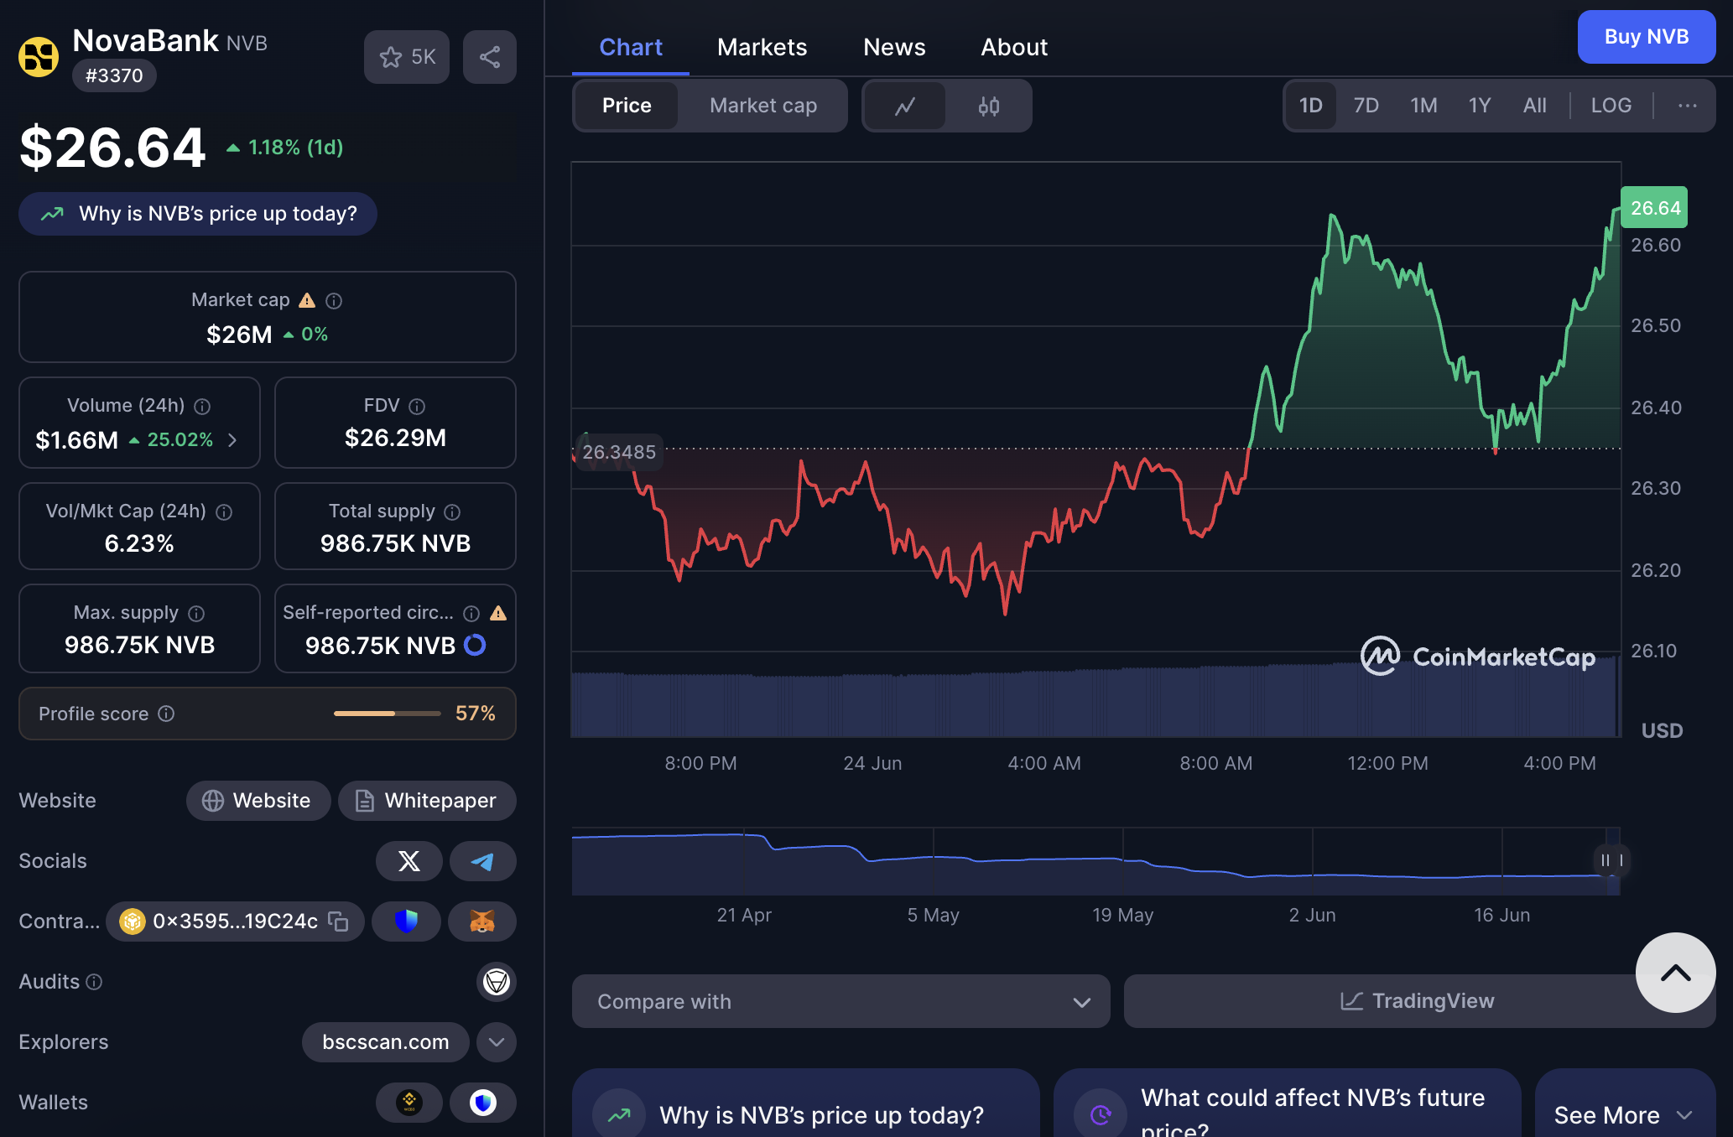
Task: Click the history overview mini chart area
Action: click(1095, 862)
